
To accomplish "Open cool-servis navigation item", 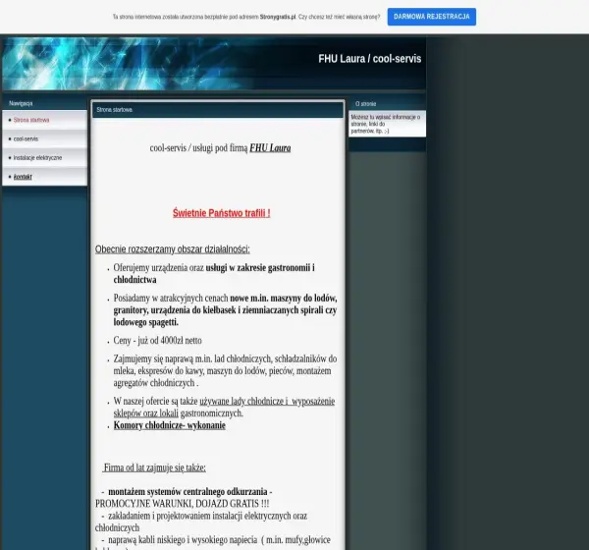I will click(26, 138).
